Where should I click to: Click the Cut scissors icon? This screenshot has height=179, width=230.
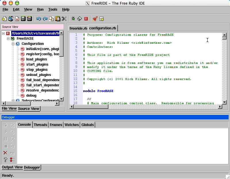(64, 19)
